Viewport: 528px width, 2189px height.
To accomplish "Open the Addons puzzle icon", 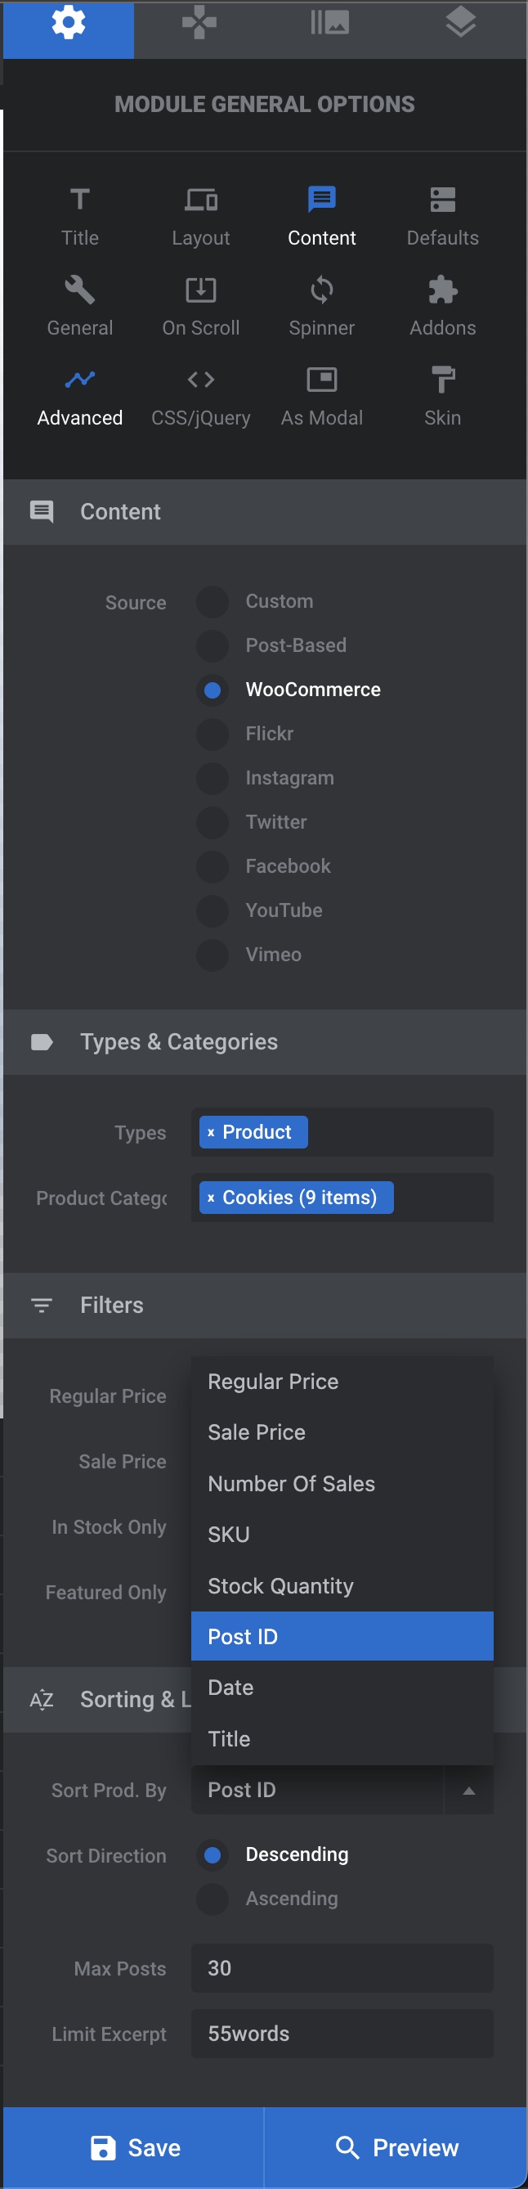I will pyautogui.click(x=442, y=290).
